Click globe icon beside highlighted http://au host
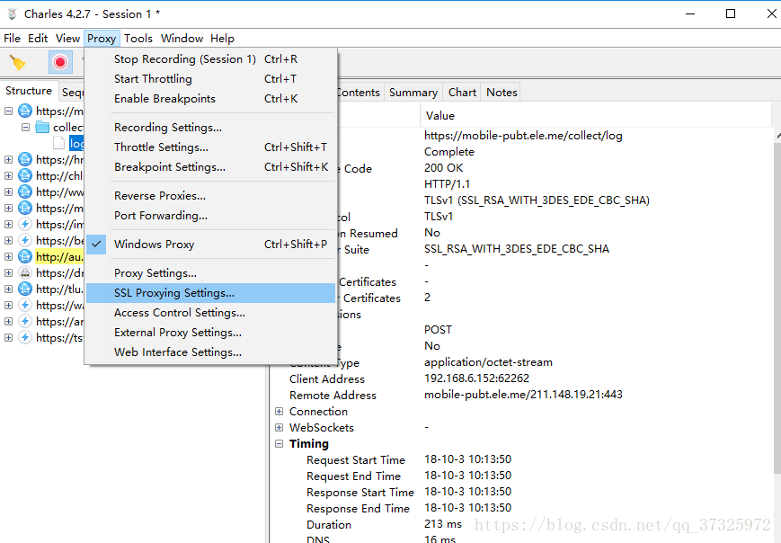This screenshot has height=543, width=781. [25, 256]
